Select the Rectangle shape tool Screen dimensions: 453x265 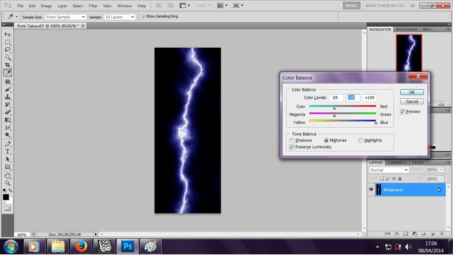[7, 167]
